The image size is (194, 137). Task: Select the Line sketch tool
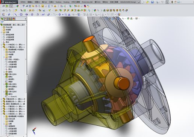[15, 15]
